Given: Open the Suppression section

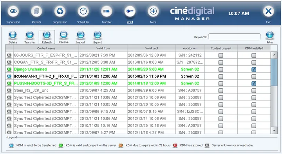Looking at the screenshot, I should 60,11.
